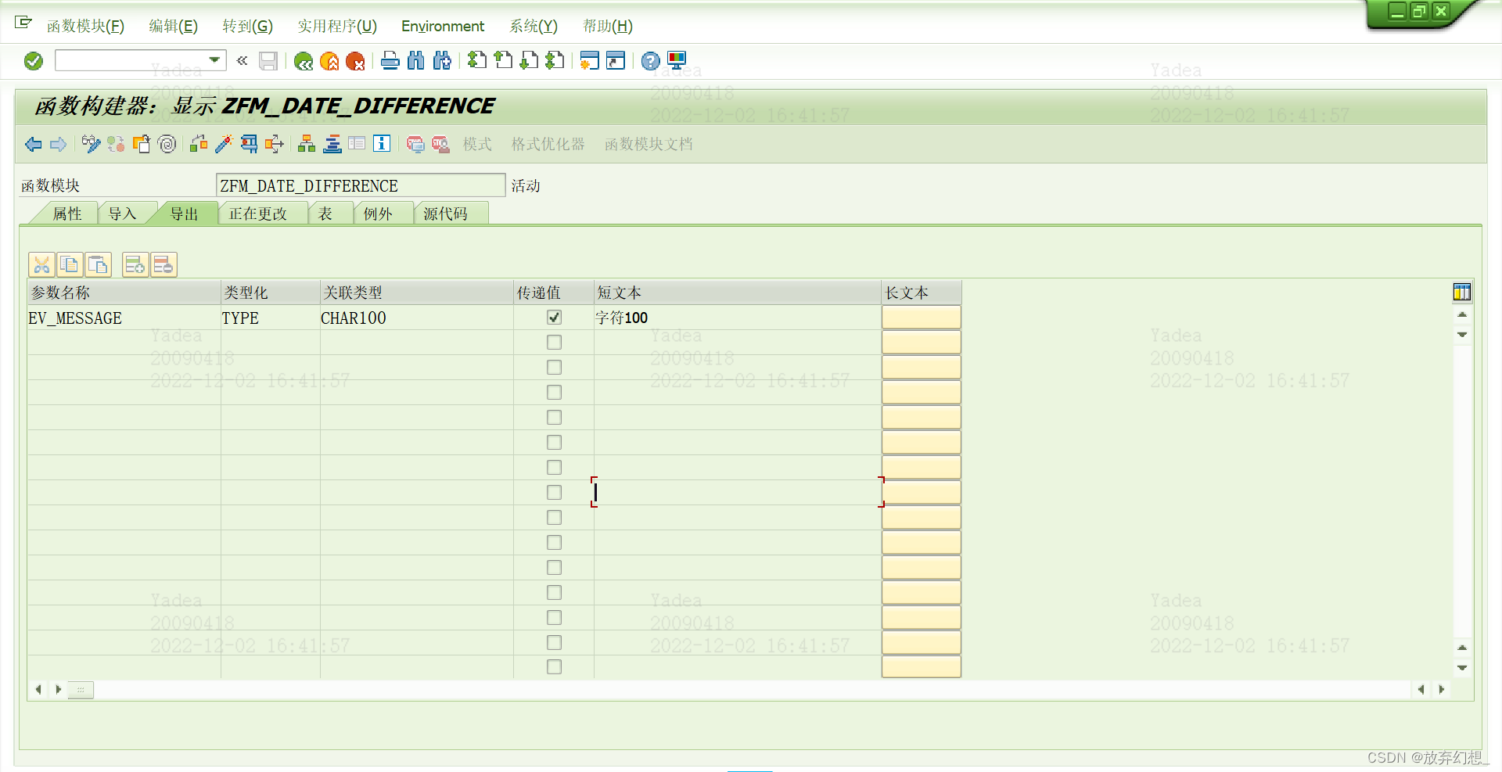The image size is (1502, 772).
Task: Click the green Back icon
Action: tap(304, 61)
